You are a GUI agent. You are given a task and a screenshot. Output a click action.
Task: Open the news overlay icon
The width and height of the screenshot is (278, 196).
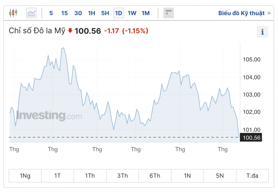pyautogui.click(x=169, y=13)
